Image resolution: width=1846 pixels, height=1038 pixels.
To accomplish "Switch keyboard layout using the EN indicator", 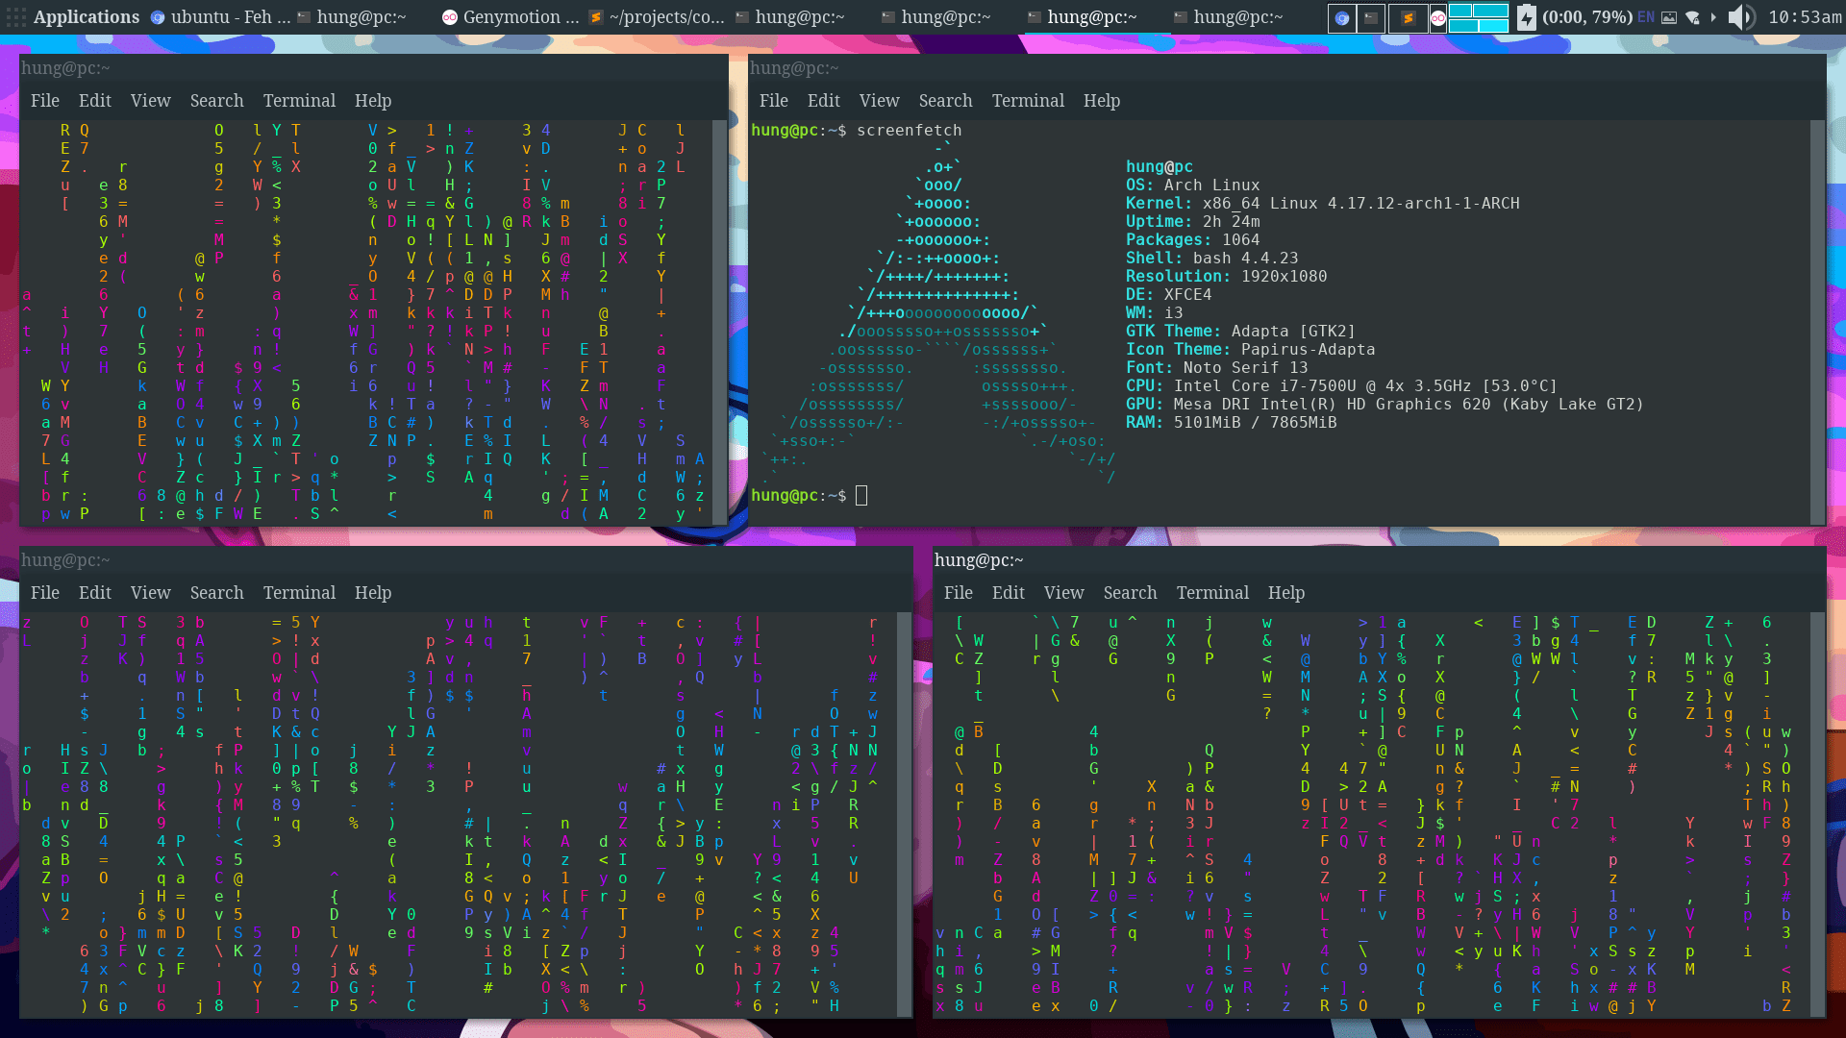I will (x=1645, y=17).
